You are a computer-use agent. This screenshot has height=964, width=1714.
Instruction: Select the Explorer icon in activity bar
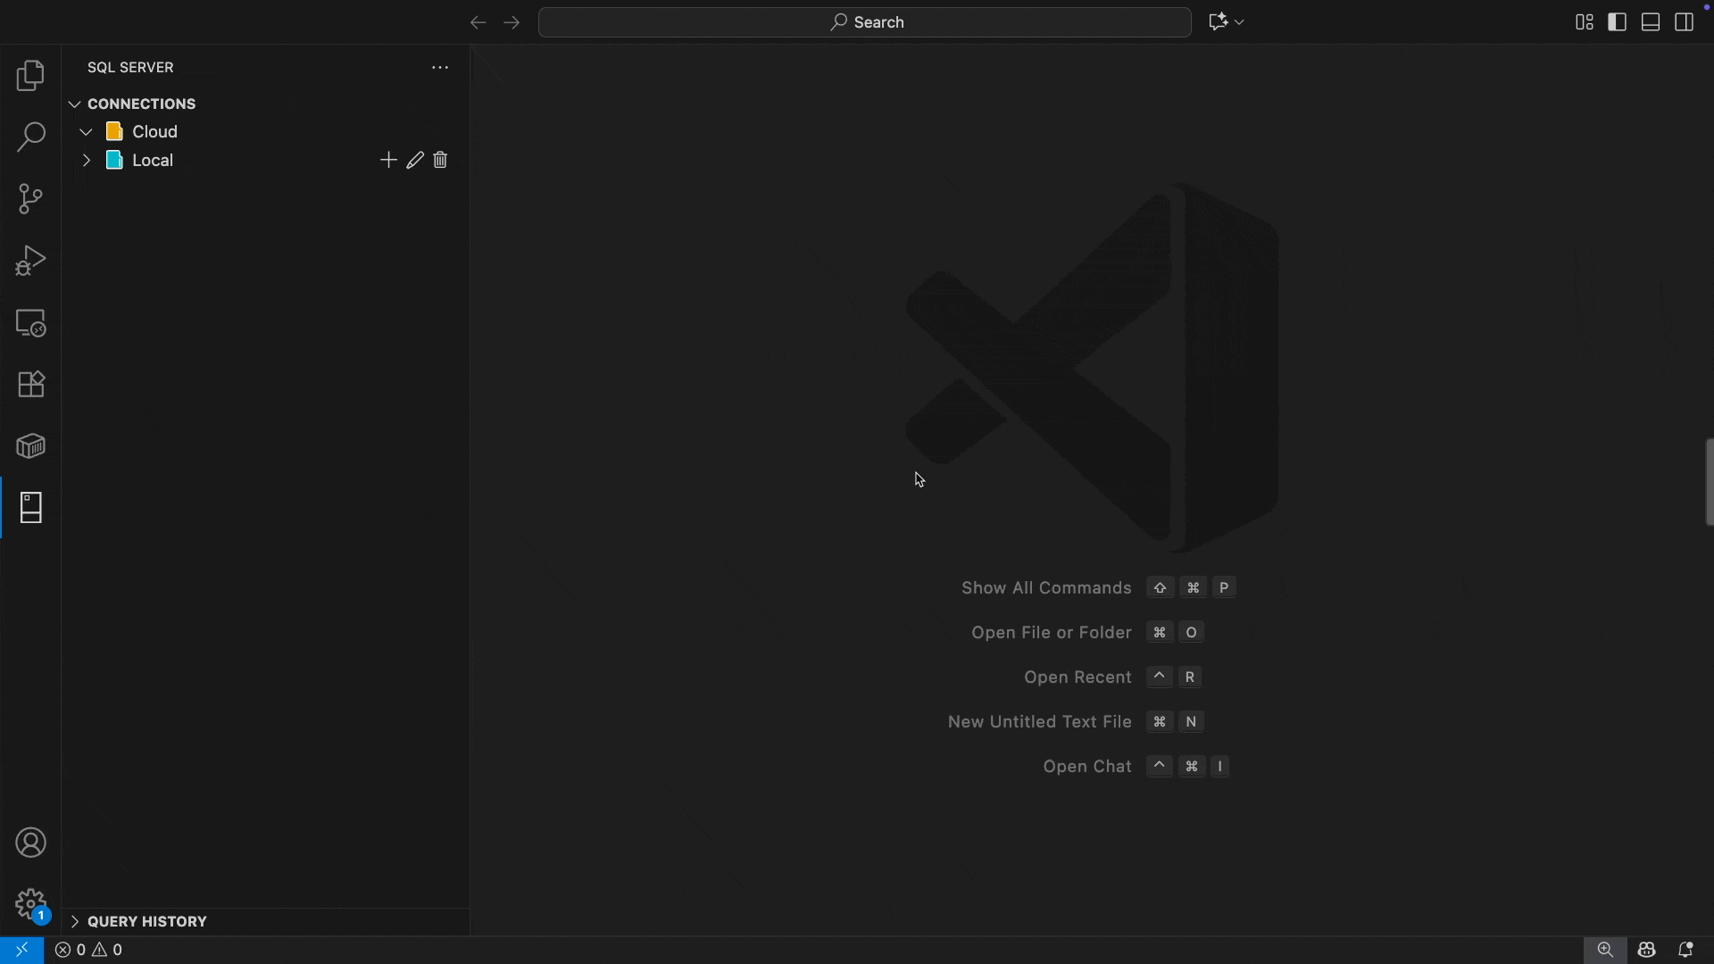click(x=30, y=76)
